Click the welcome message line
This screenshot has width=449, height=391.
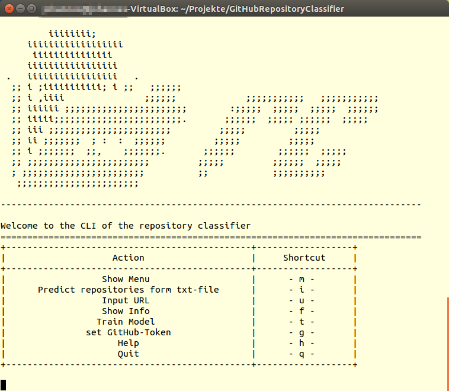(126, 226)
